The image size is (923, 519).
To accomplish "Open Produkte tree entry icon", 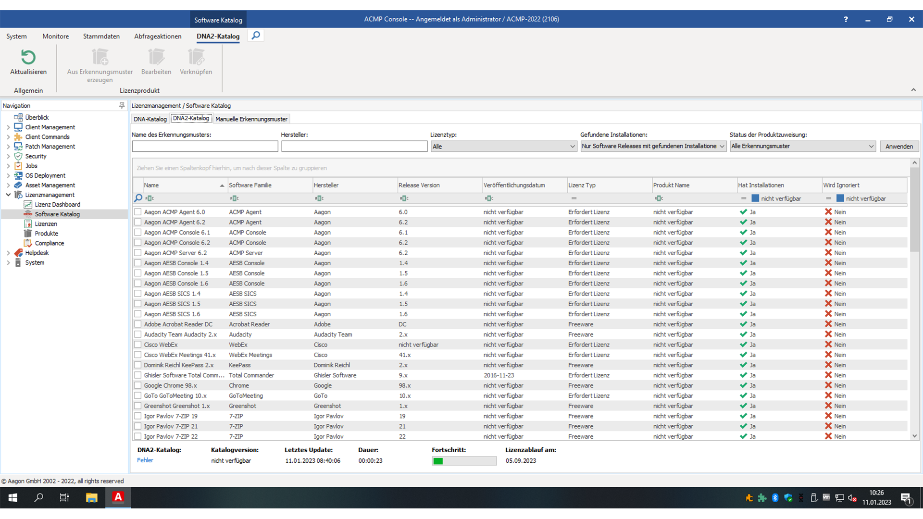I will [x=28, y=234].
